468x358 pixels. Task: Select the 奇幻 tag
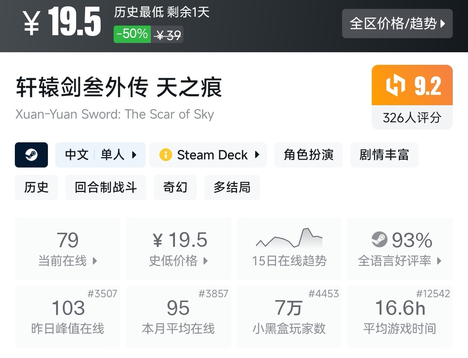(175, 188)
